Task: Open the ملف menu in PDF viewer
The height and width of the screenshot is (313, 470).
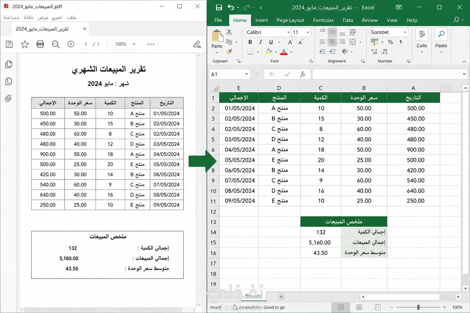Action: click(x=72, y=17)
